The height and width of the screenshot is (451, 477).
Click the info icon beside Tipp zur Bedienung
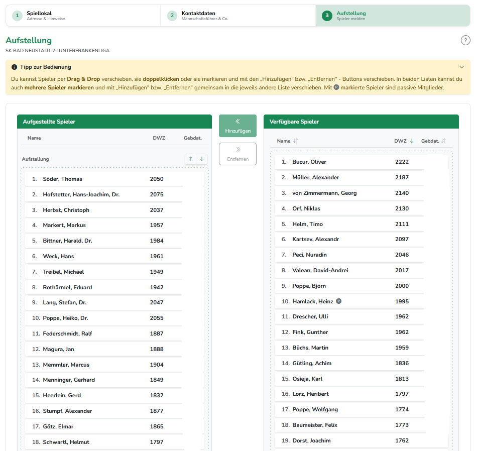14,67
